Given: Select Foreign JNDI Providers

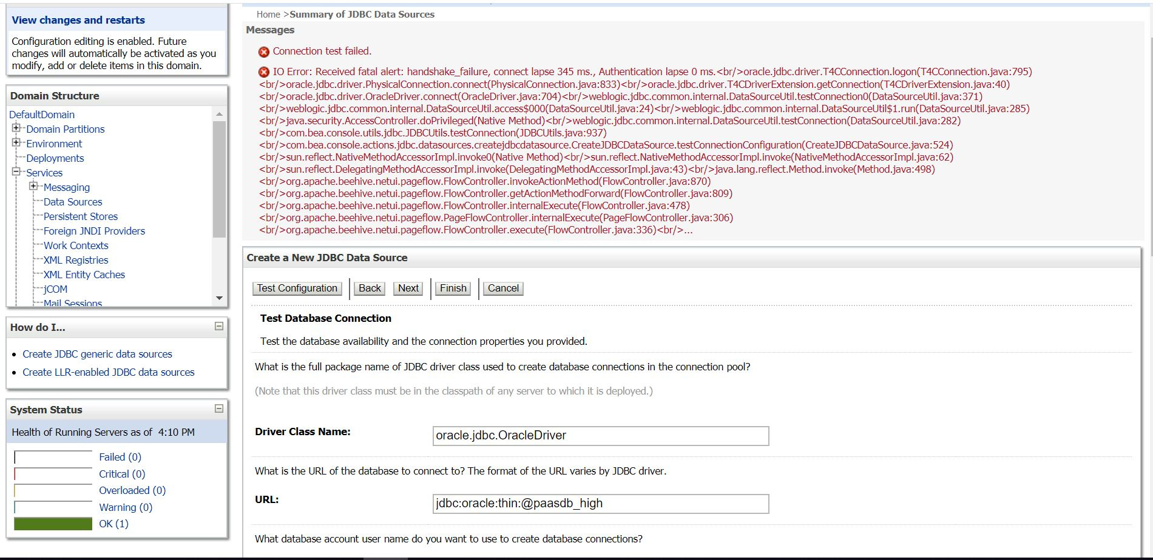Looking at the screenshot, I should [94, 231].
